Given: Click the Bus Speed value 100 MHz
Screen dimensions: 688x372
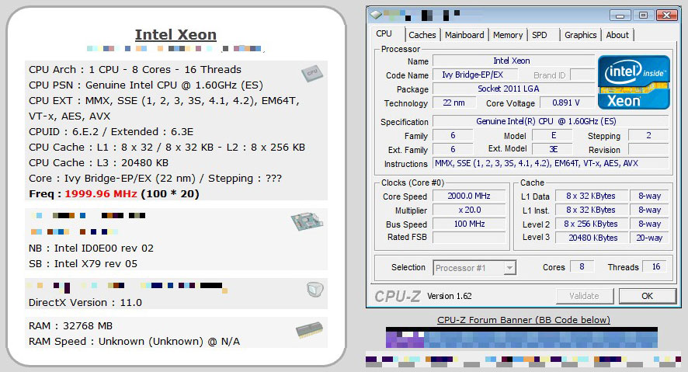Looking at the screenshot, I should click(x=469, y=224).
